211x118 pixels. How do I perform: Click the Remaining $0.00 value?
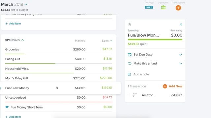coord(177,35)
